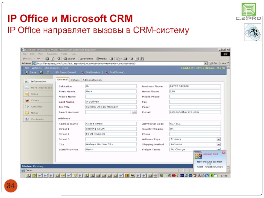
Task: Click the empty Mobile Phone field
Action: click(x=195, y=97)
